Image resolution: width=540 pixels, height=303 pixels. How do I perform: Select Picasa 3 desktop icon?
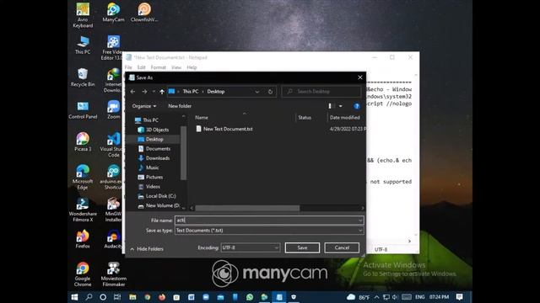(x=83, y=142)
